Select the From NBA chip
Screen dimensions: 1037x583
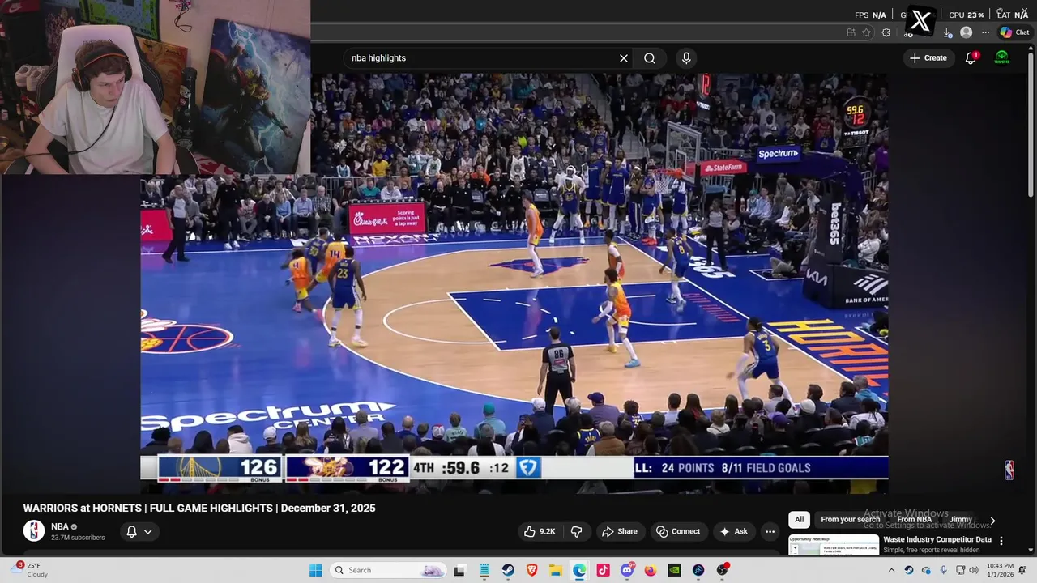(914, 520)
